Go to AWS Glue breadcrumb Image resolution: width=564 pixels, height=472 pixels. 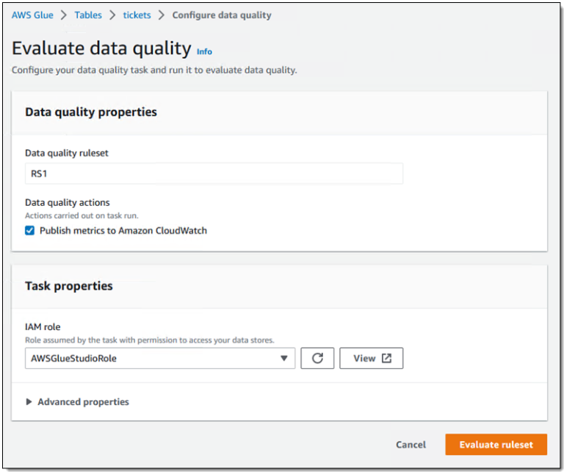pos(32,15)
